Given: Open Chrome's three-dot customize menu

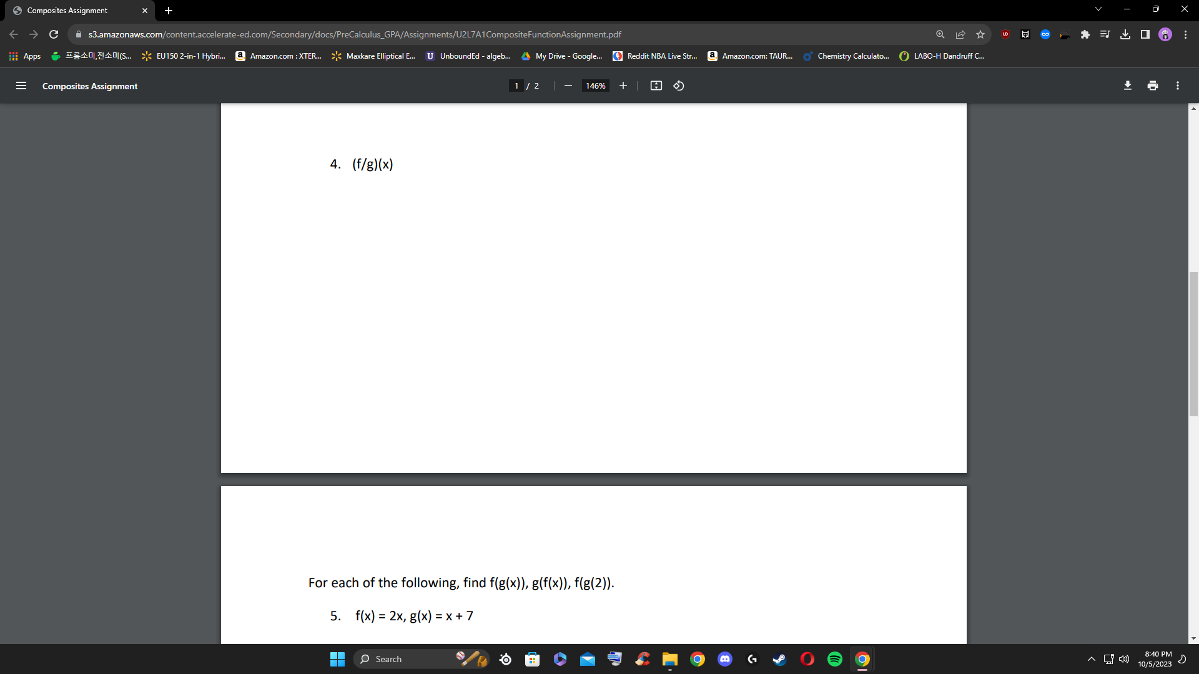Looking at the screenshot, I should (1186, 34).
